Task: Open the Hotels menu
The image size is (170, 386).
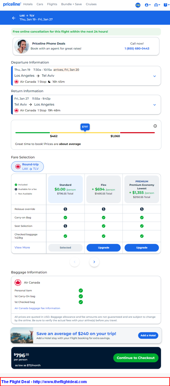Action: tap(28, 4)
